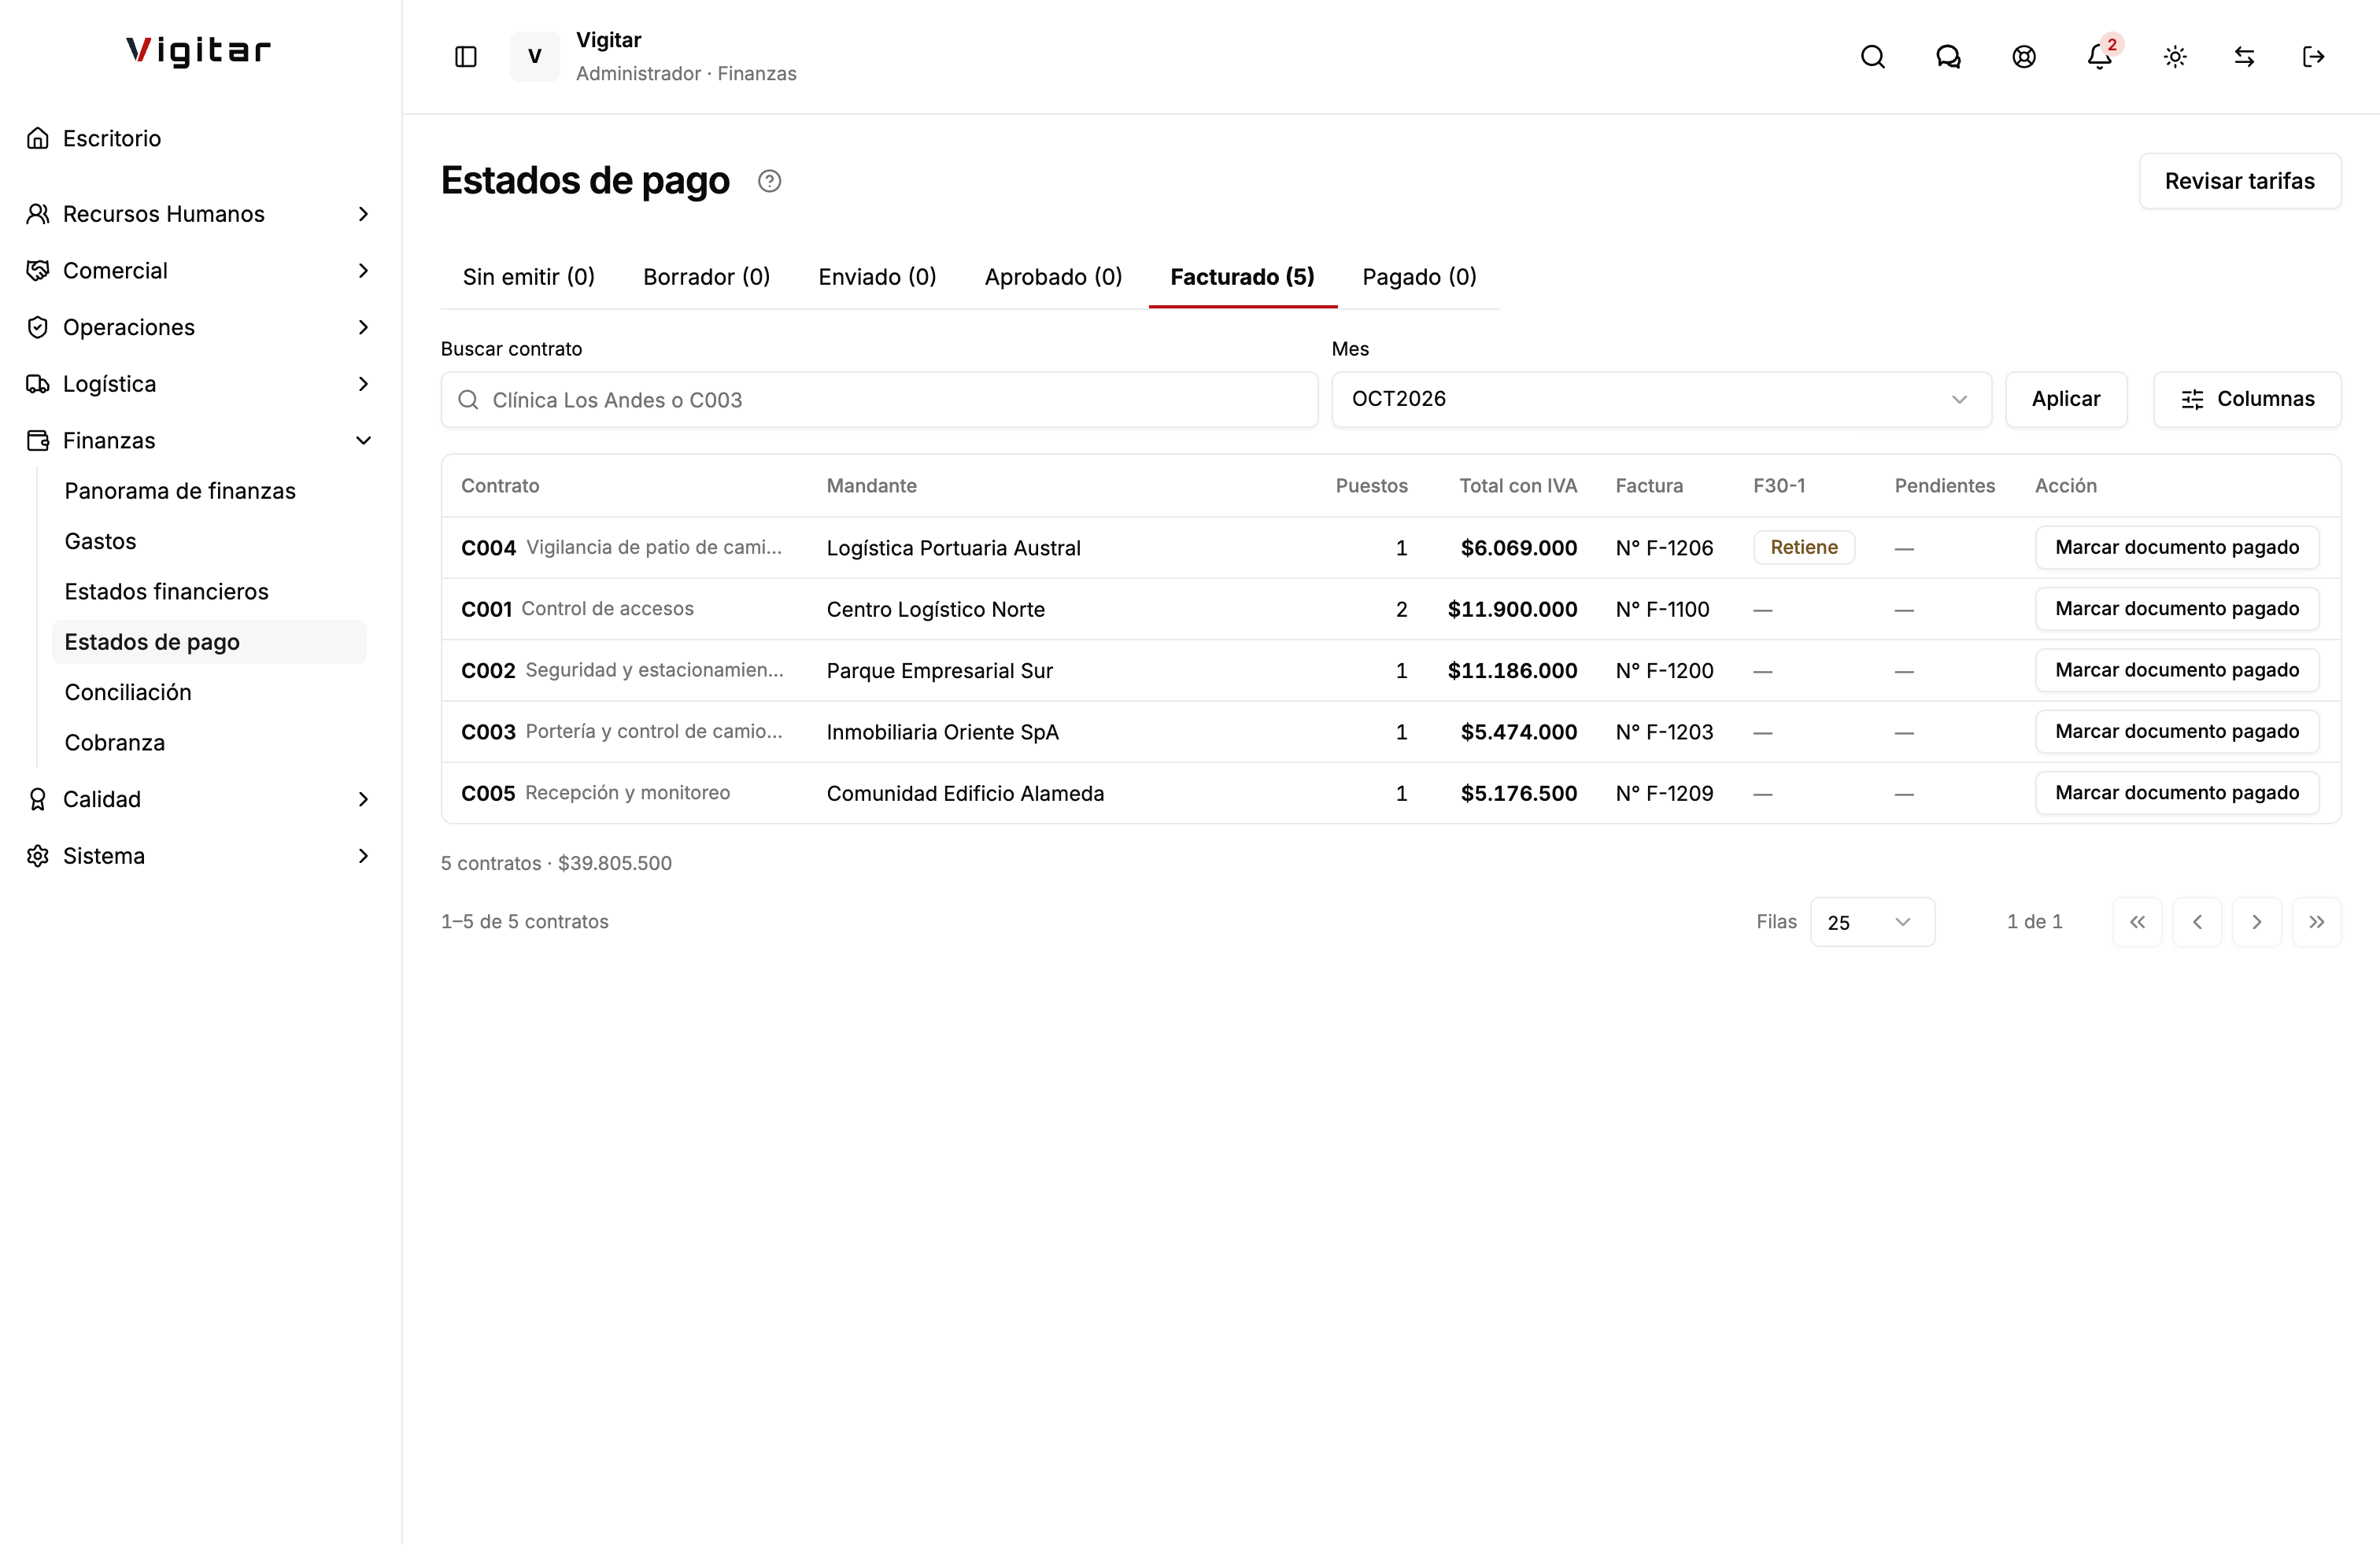Screen dimensions: 2380x1545
Task: Go to previous page arrow
Action: [x=2197, y=921]
